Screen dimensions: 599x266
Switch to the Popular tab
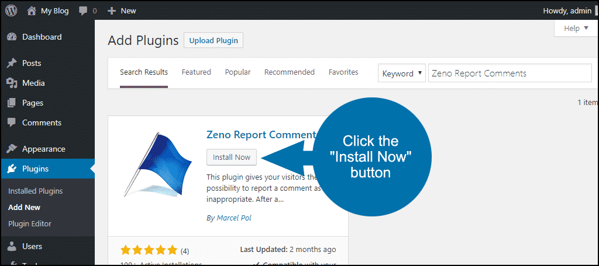pos(237,72)
